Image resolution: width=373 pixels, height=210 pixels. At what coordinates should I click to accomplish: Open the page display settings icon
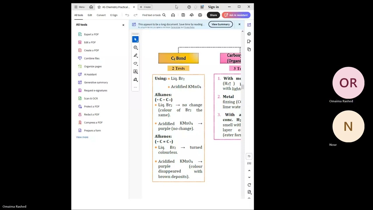coord(249,192)
